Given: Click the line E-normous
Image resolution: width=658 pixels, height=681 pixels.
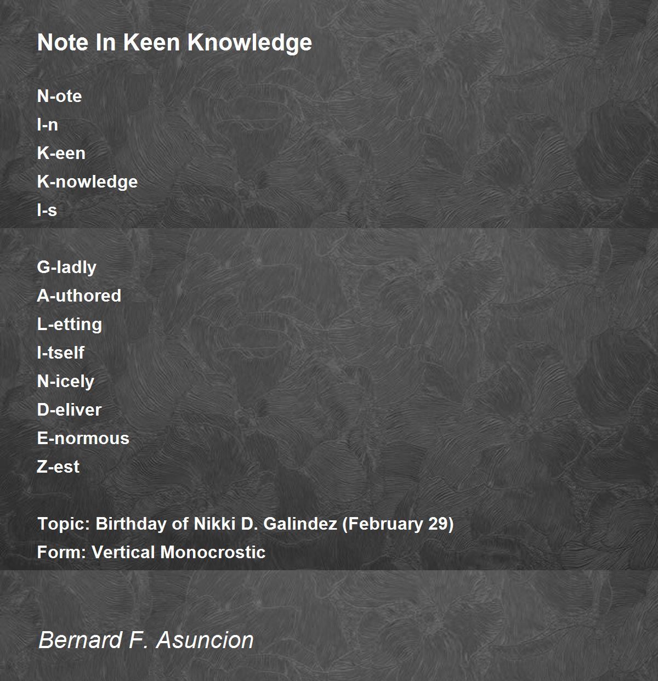Looking at the screenshot, I should pos(83,438).
